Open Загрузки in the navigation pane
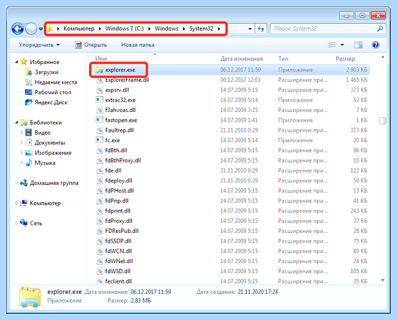Image resolution: width=397 pixels, height=320 pixels. [x=46, y=72]
